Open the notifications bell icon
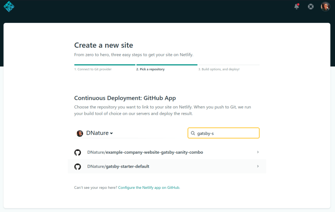 click(x=296, y=7)
